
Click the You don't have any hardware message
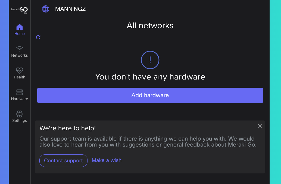(150, 77)
